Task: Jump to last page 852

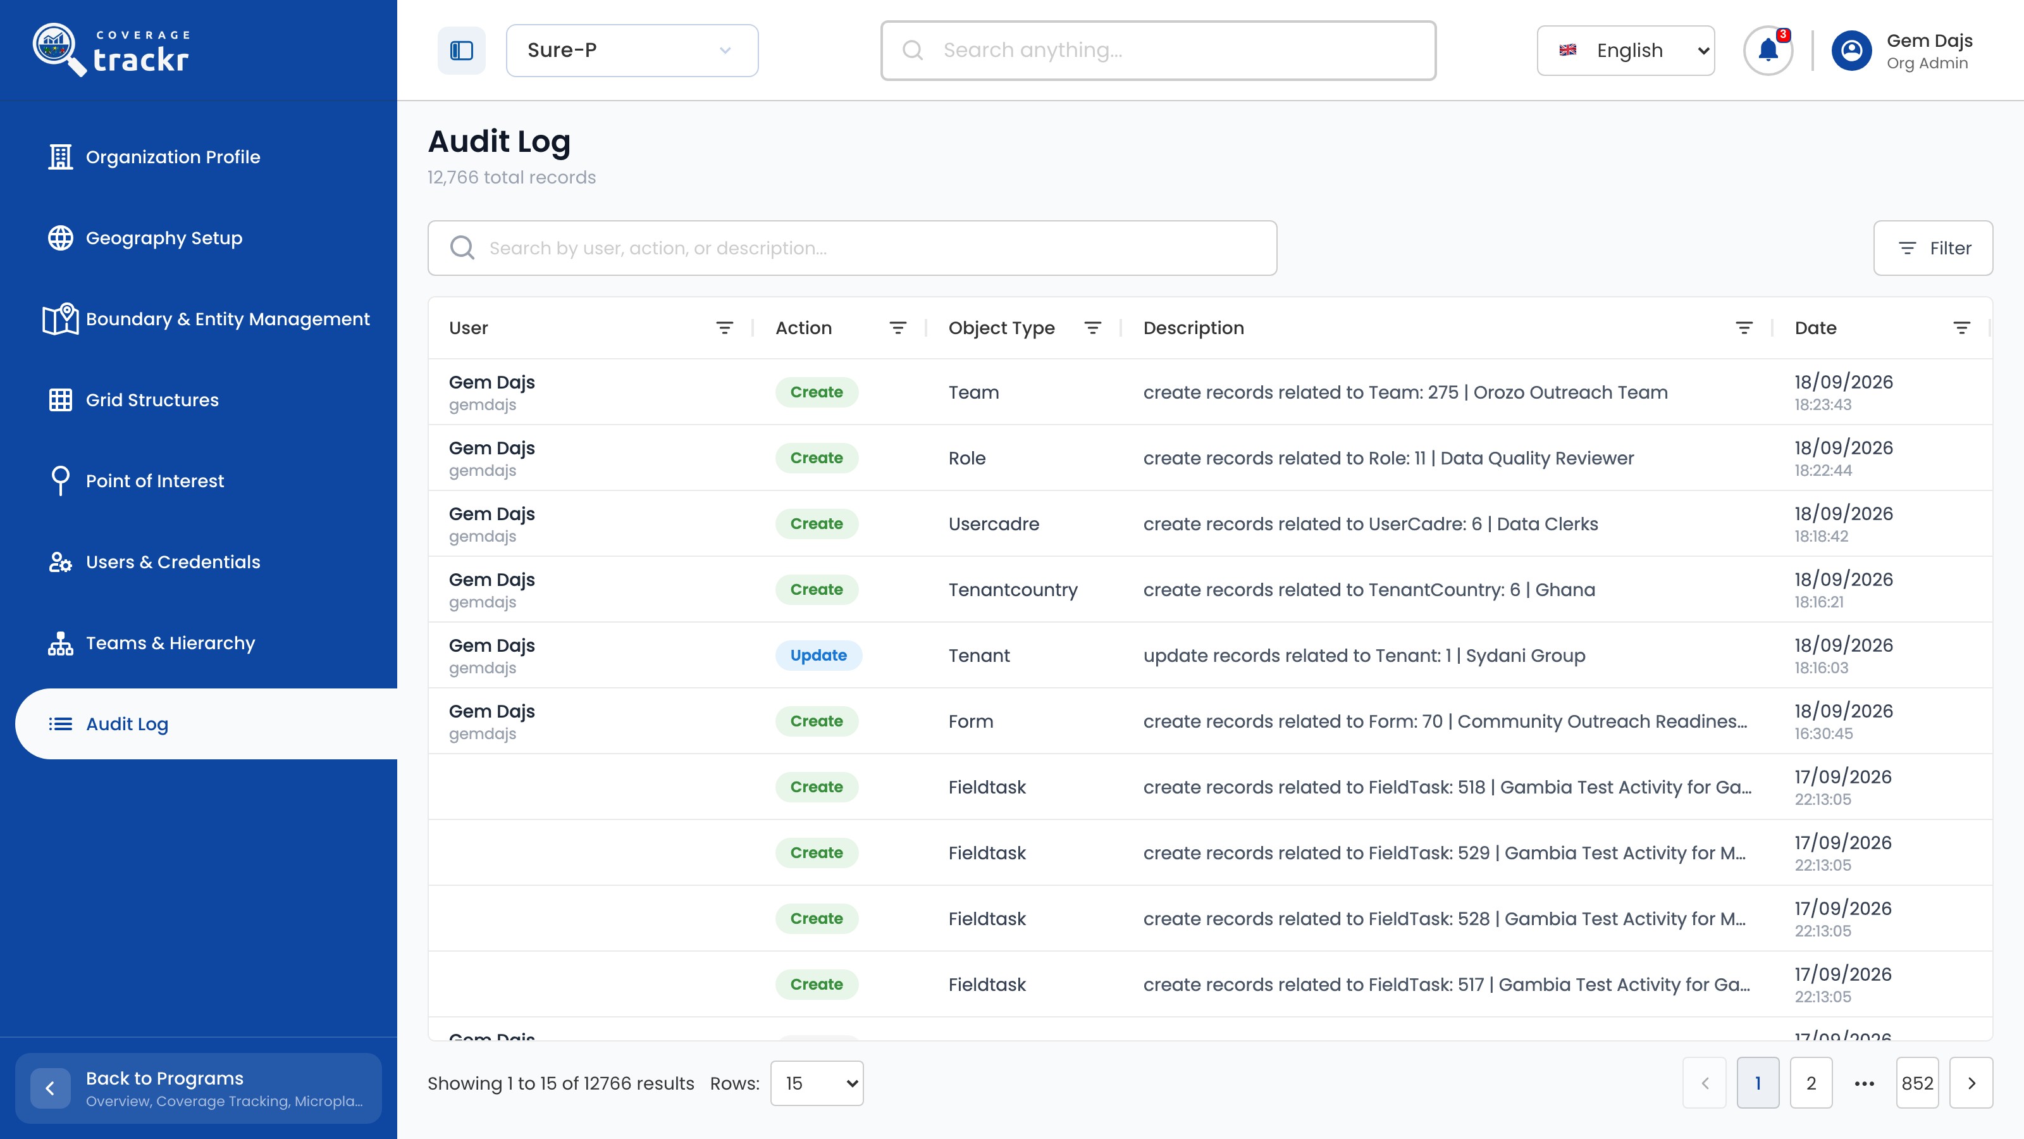Action: pyautogui.click(x=1917, y=1083)
